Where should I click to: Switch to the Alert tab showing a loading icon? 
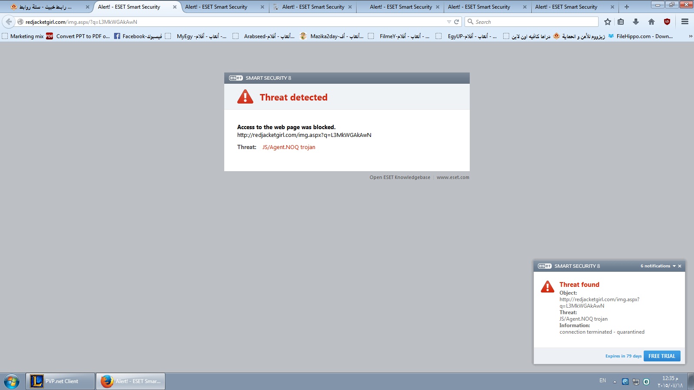pos(312,7)
